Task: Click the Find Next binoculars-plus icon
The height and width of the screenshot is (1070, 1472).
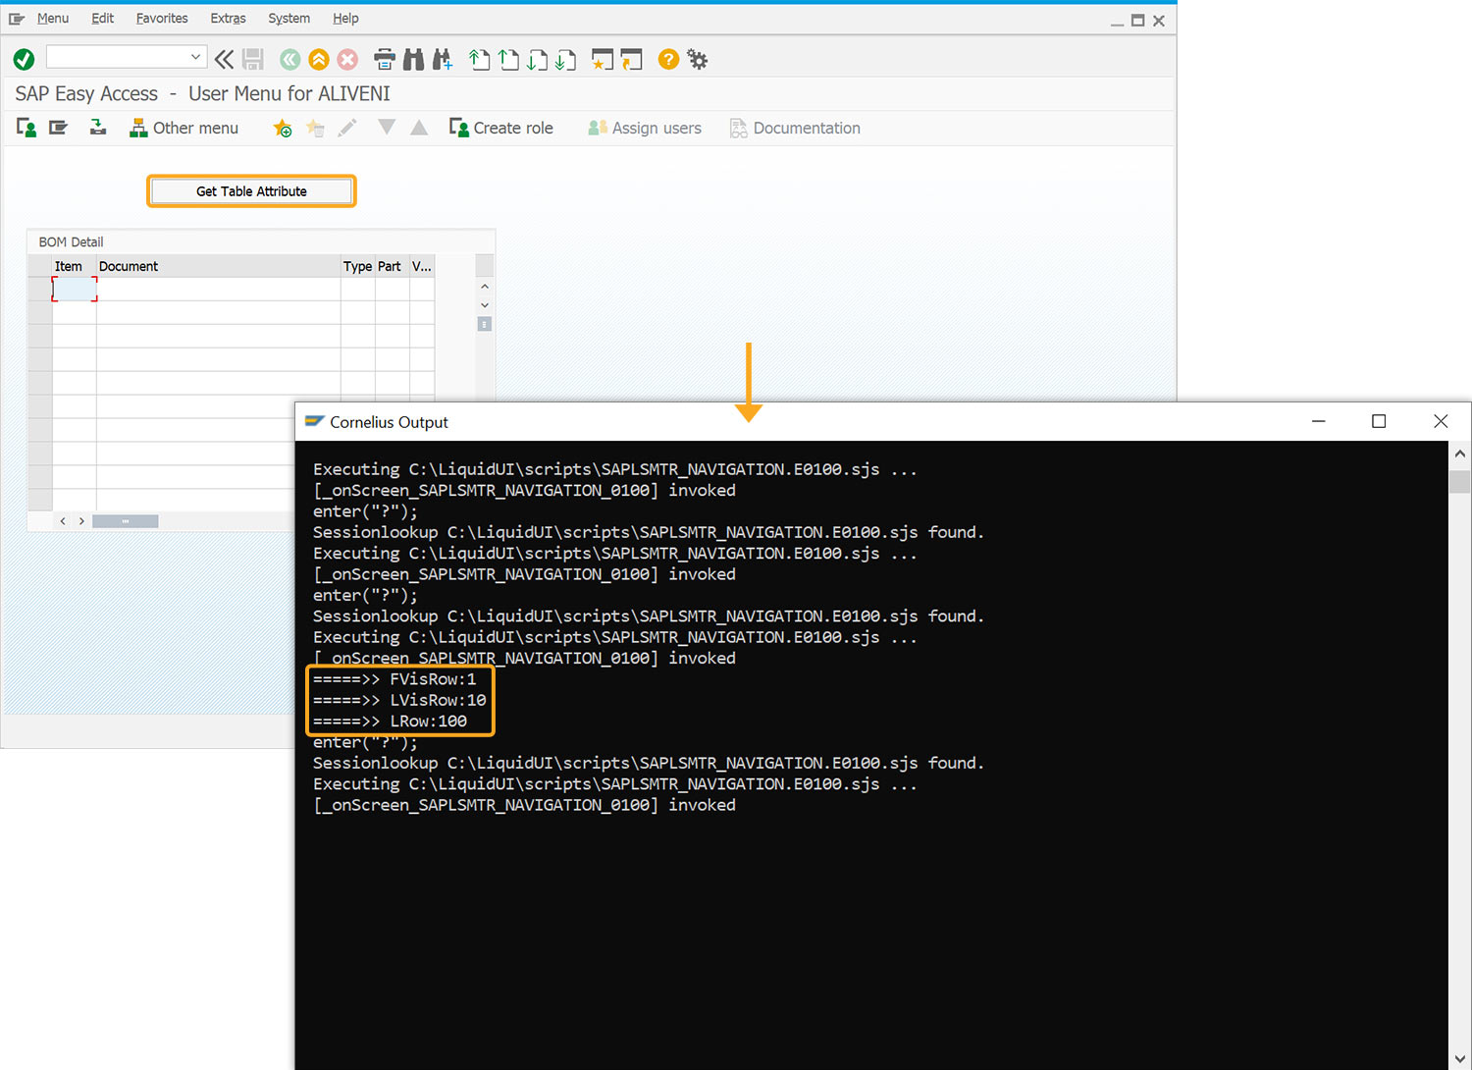Action: (443, 60)
